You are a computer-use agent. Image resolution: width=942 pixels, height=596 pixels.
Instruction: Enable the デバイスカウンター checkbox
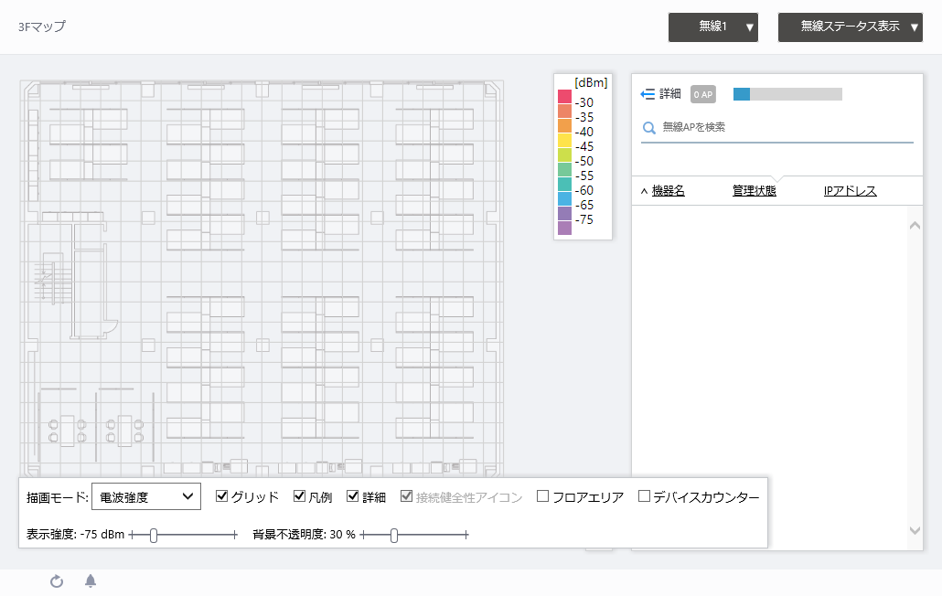645,496
